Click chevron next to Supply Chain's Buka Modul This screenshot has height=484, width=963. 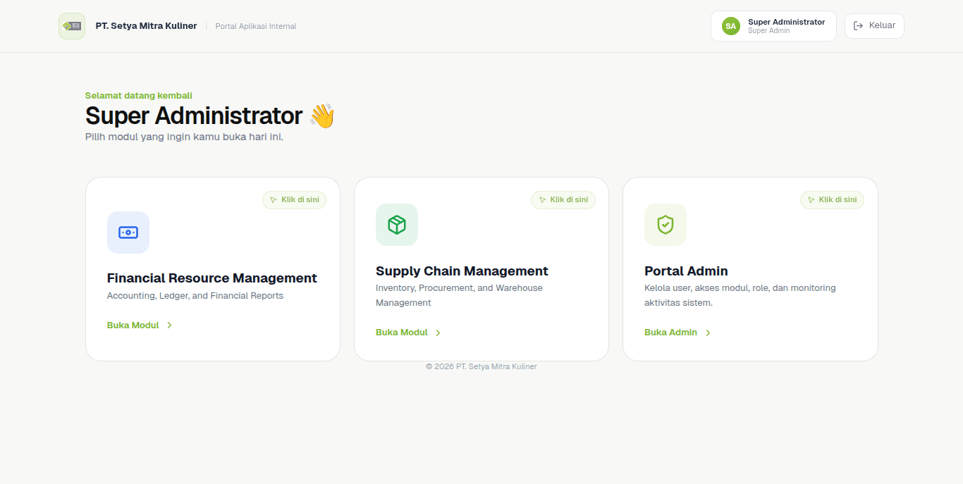pos(438,333)
